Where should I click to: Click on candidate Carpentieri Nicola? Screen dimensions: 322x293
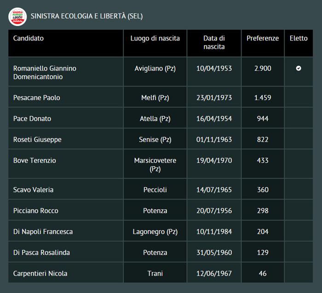tap(40, 274)
